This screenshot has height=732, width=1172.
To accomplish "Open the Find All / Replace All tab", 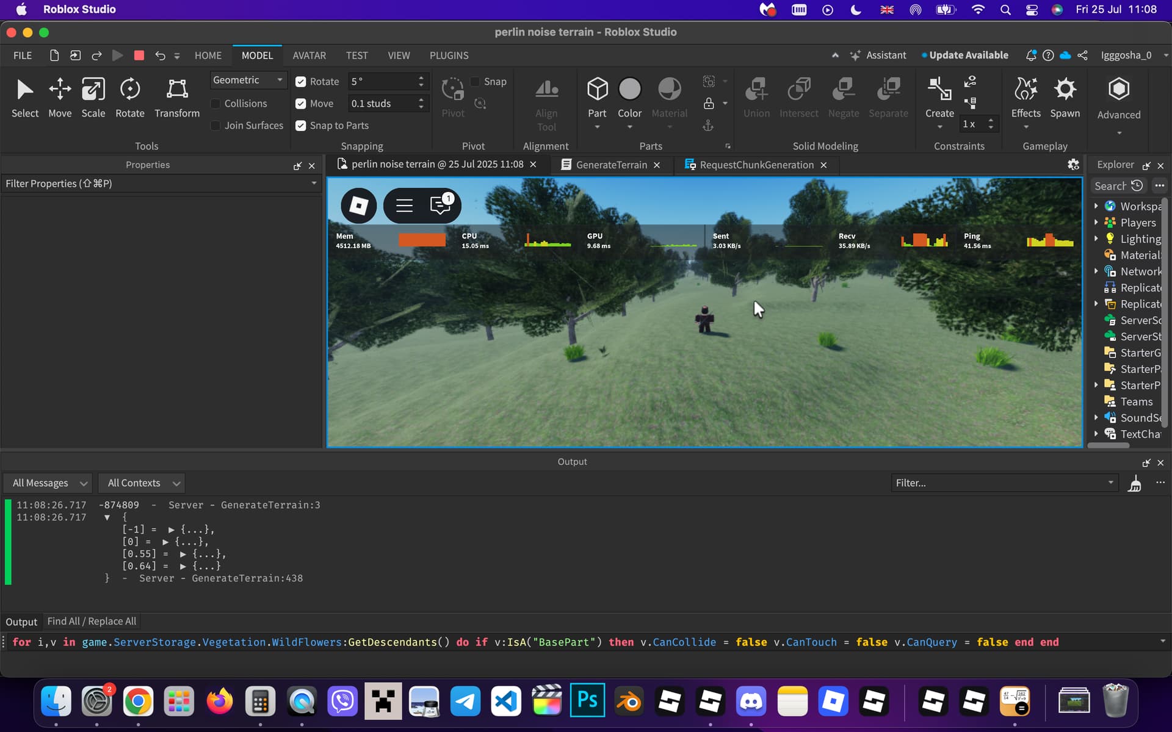I will click(x=92, y=621).
